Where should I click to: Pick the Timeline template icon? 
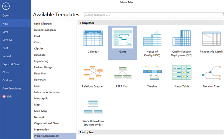[x=152, y=73]
